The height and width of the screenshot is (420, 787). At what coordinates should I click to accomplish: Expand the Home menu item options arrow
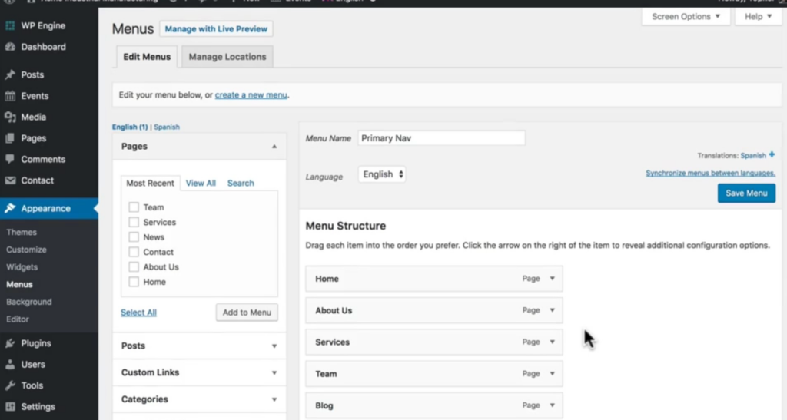(x=552, y=279)
